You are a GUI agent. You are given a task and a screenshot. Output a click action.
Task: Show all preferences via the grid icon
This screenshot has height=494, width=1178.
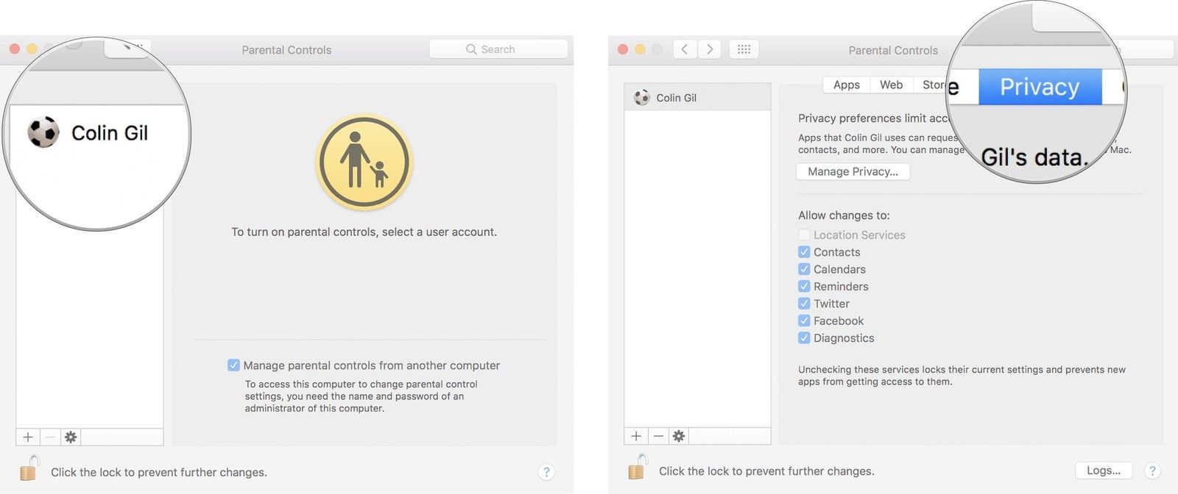point(744,49)
